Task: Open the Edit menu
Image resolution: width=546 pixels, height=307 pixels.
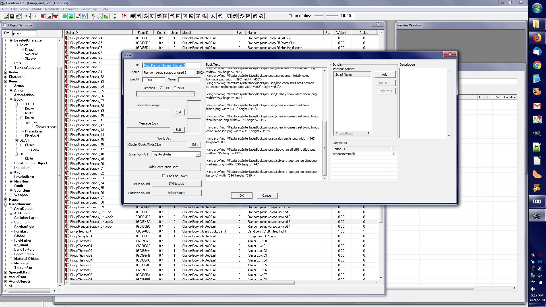Action: tap(14, 9)
